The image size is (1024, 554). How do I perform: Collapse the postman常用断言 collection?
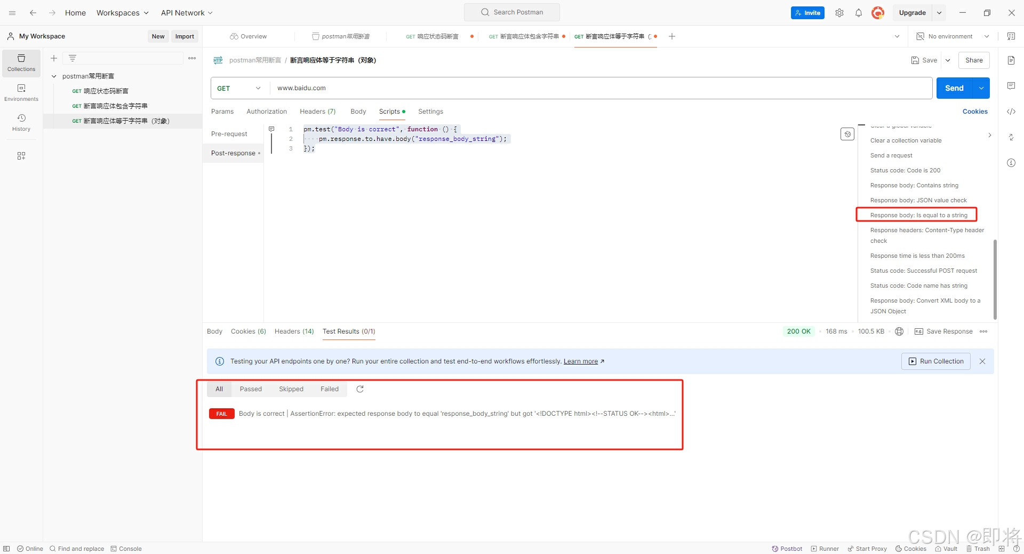point(54,76)
